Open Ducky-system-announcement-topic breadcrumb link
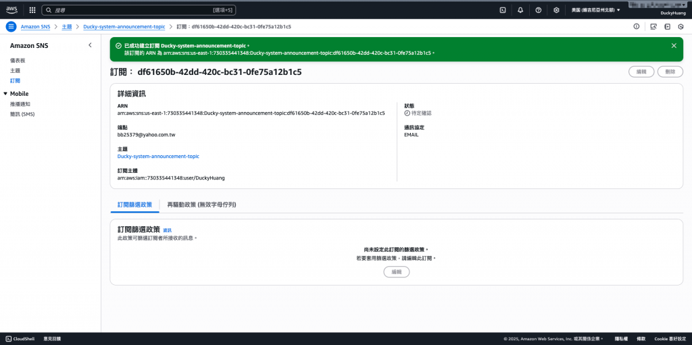Image resolution: width=692 pixels, height=345 pixels. tap(124, 26)
